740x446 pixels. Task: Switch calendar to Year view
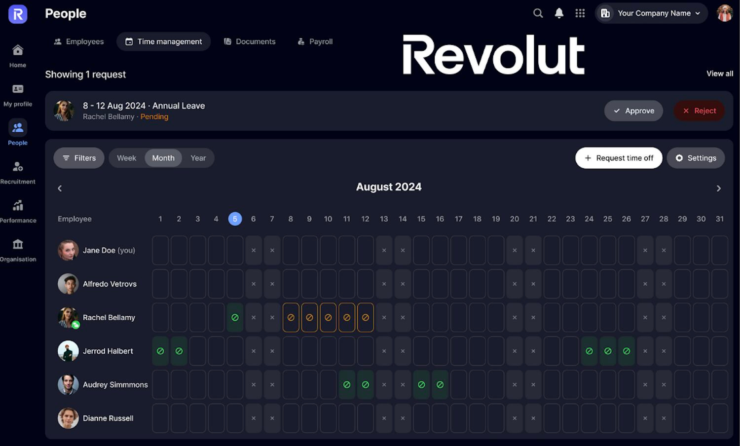click(x=198, y=158)
